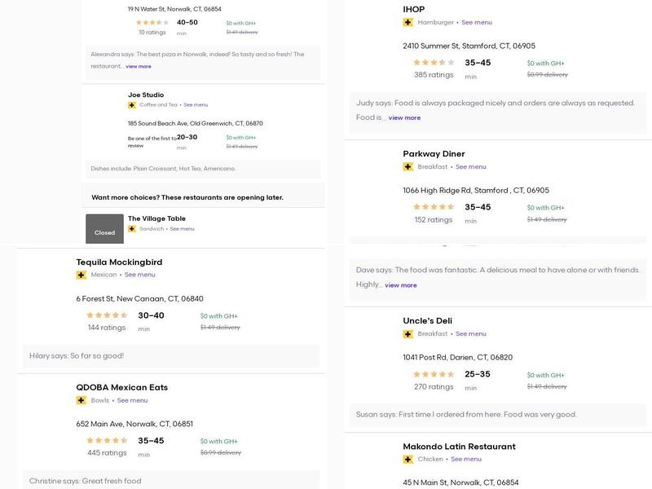Open Uncle's Deli See menu link
This screenshot has width=652, height=489.
click(470, 334)
